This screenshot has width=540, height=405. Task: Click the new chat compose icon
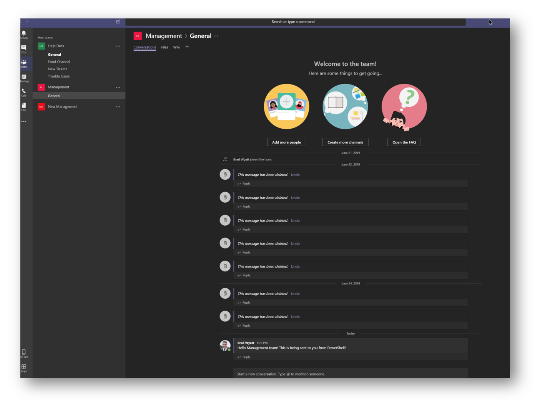118,21
